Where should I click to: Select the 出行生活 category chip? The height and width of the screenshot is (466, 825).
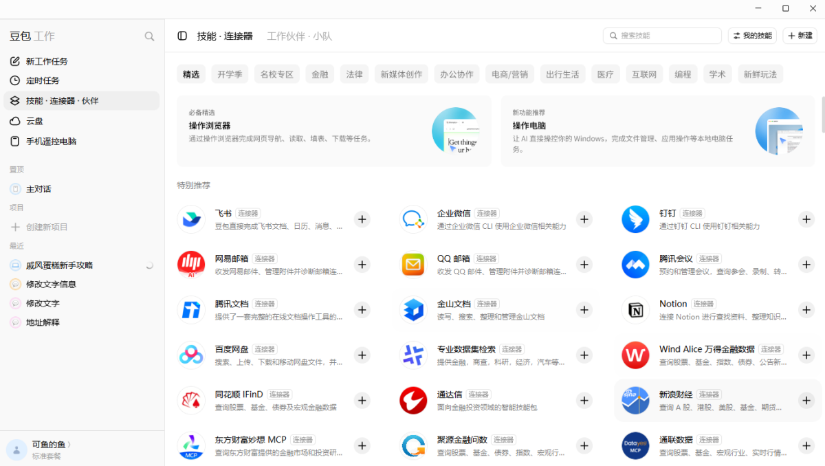pos(562,74)
